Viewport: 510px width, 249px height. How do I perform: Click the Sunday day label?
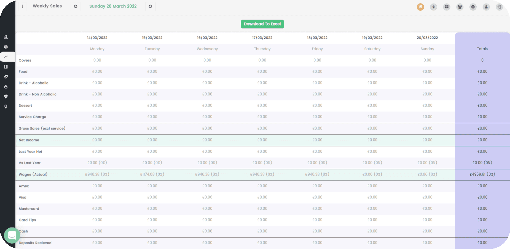click(427, 49)
